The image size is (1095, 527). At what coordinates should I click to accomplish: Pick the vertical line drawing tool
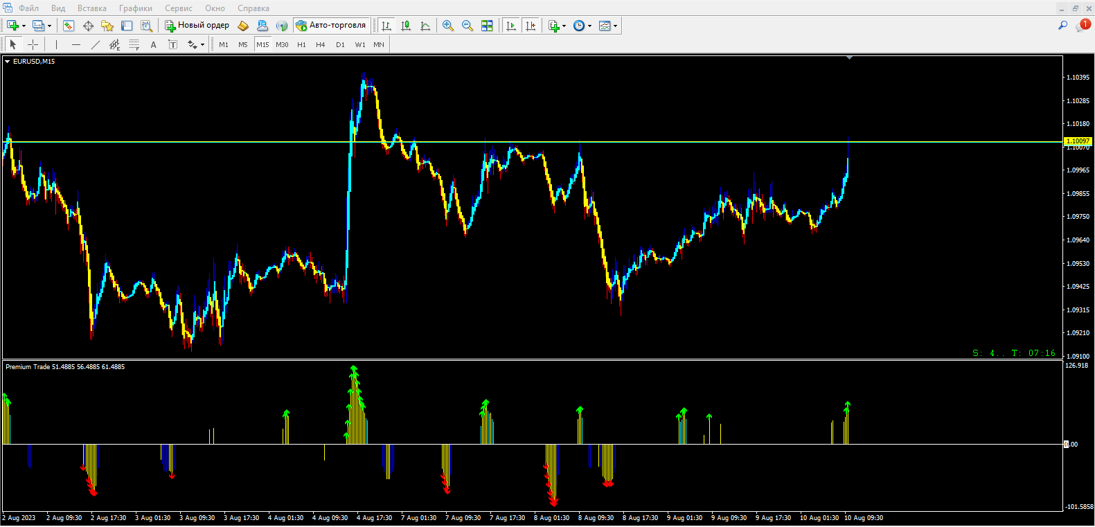pos(57,44)
